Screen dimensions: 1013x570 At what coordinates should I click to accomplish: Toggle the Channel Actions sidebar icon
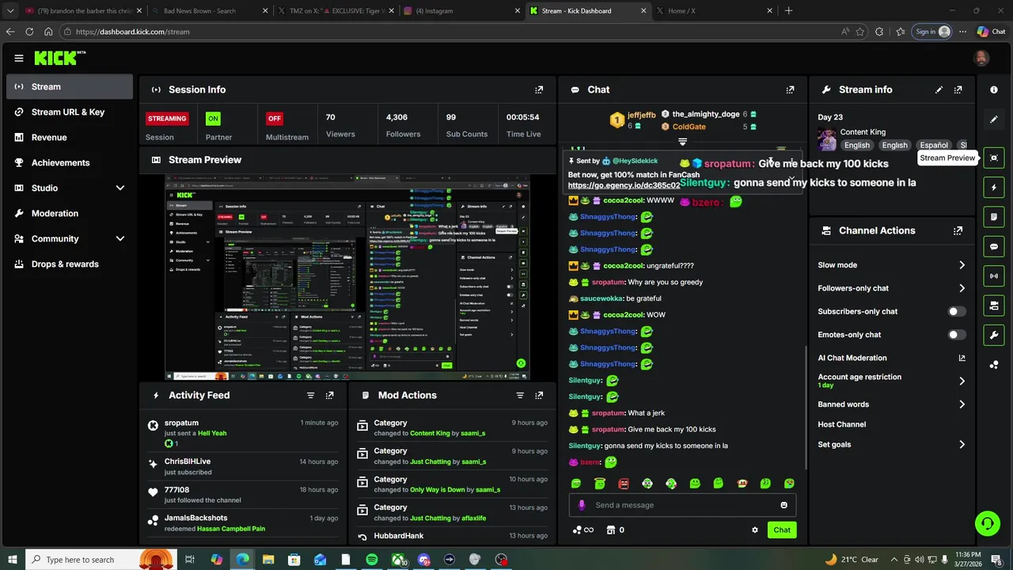click(x=994, y=306)
